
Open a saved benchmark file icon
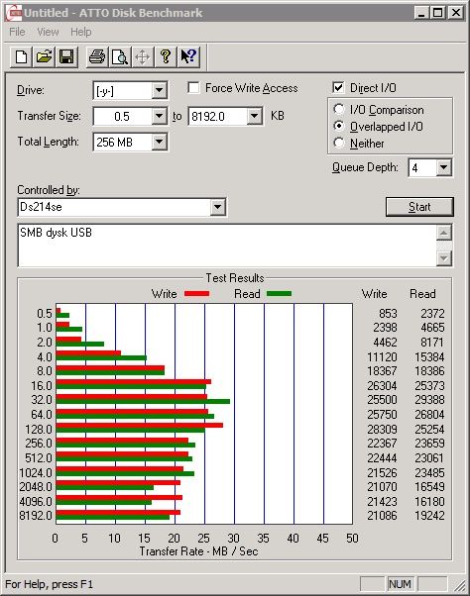(x=44, y=57)
